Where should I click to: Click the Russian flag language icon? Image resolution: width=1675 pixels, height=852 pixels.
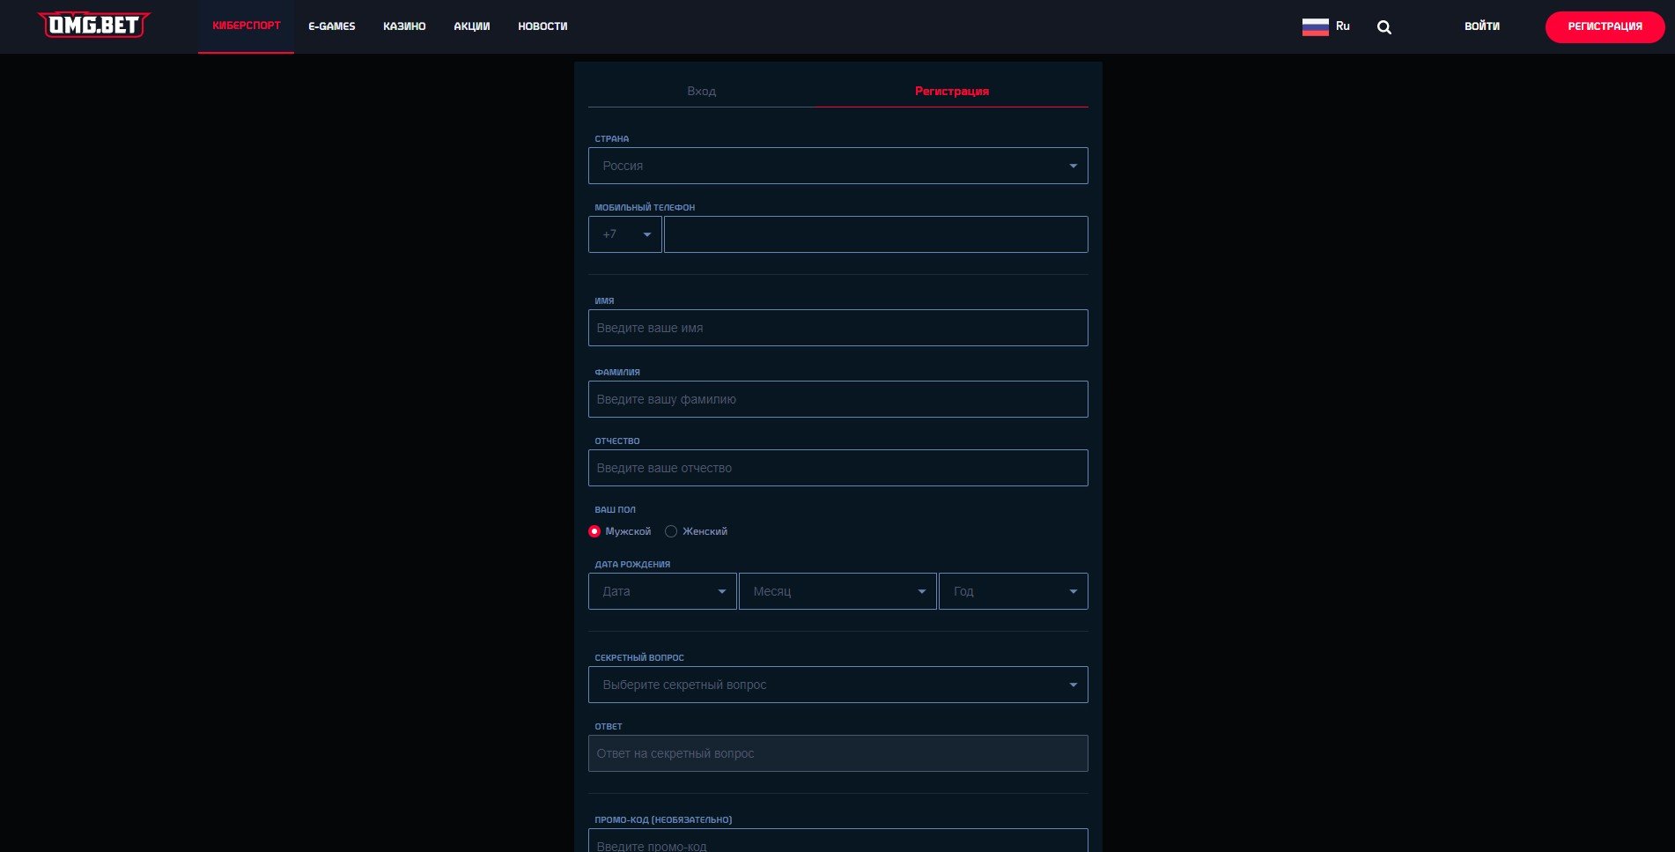coord(1315,26)
